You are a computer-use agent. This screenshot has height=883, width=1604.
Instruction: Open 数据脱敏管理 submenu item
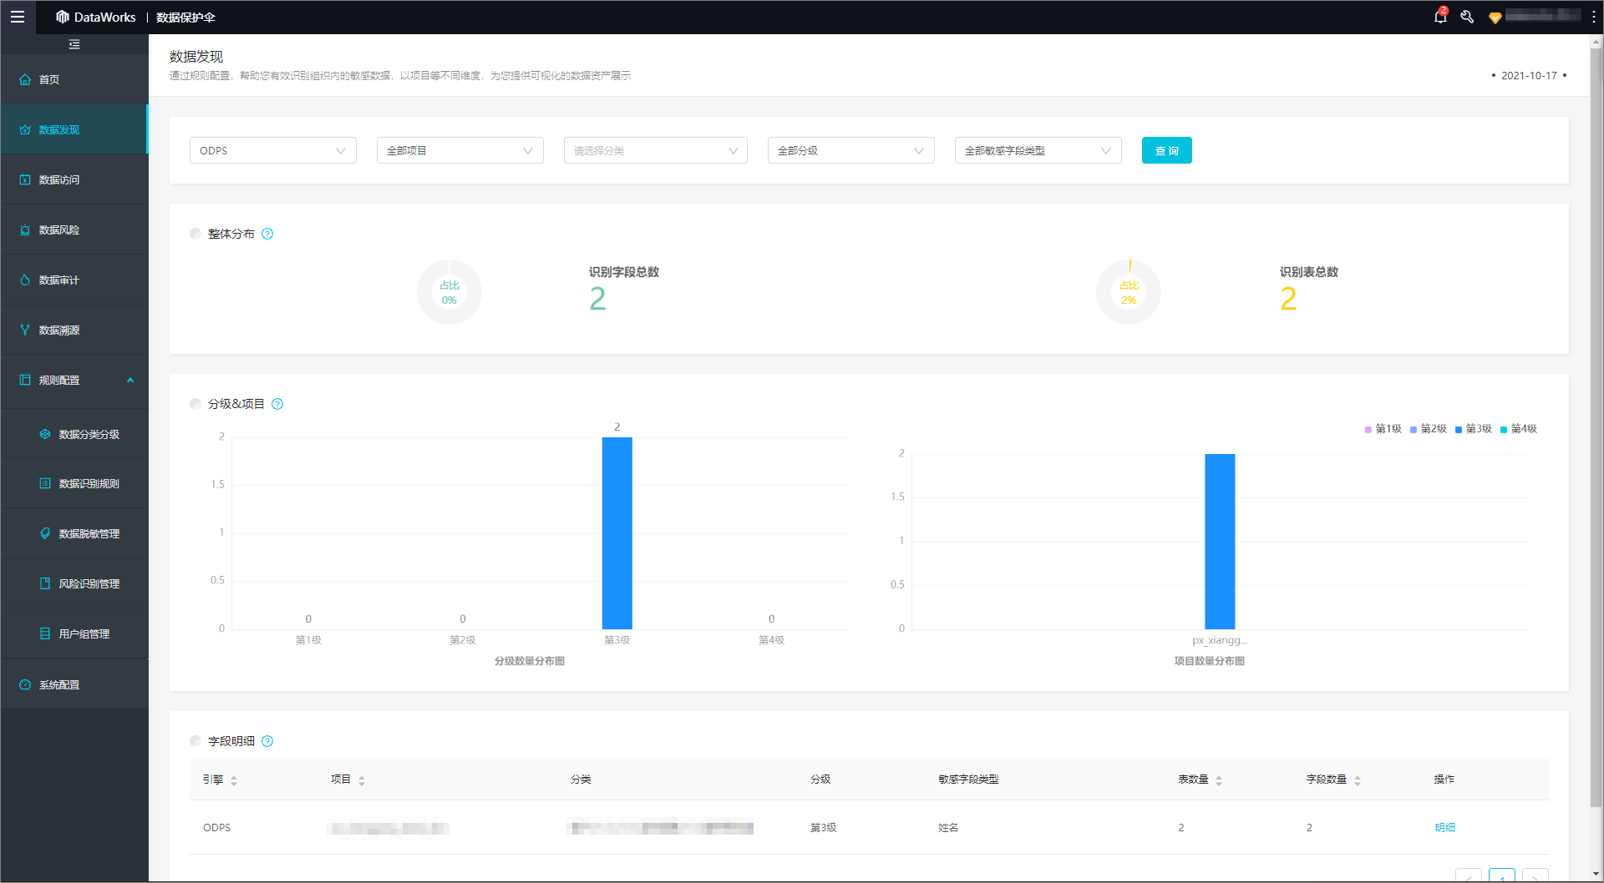pyautogui.click(x=74, y=533)
